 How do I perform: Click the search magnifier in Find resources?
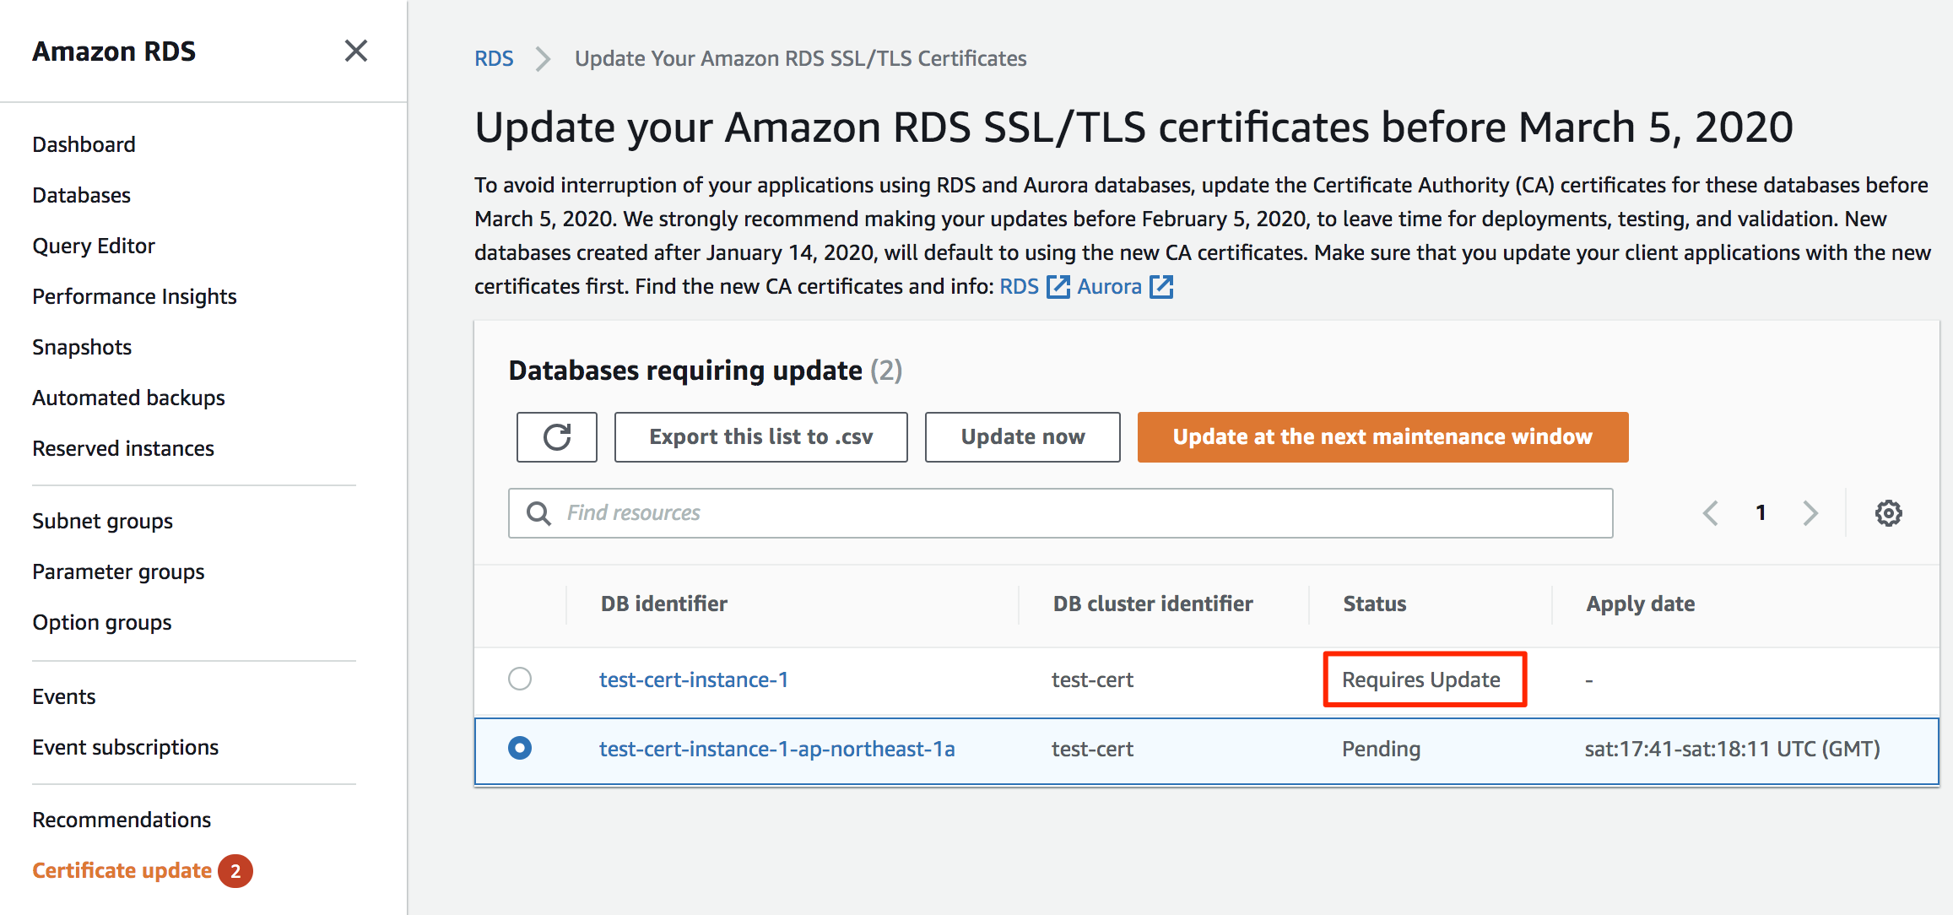538,512
